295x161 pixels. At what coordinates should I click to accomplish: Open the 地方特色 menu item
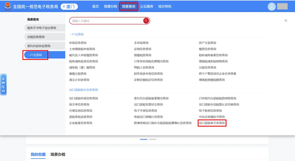point(164,6)
